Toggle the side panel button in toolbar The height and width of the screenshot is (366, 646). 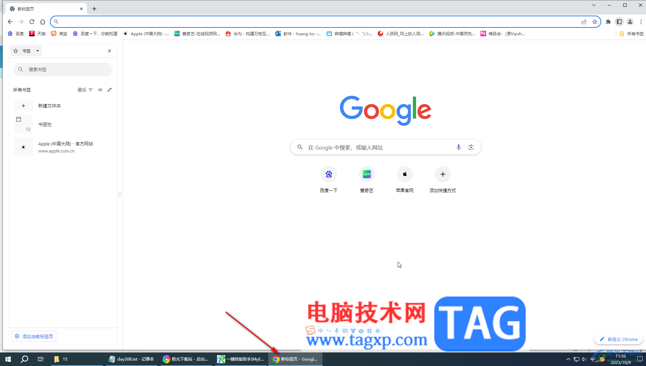[x=619, y=22]
